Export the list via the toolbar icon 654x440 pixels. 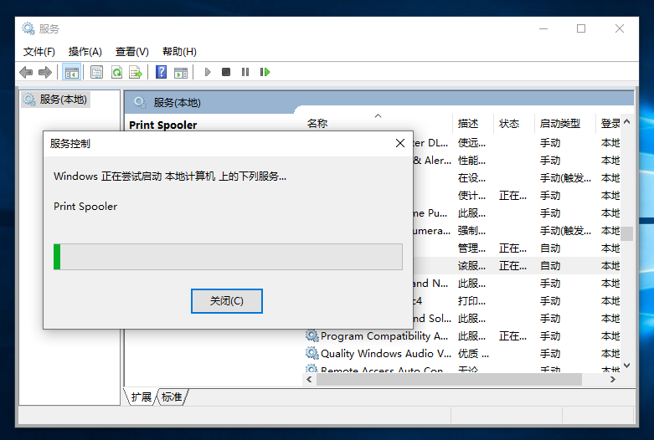tap(136, 73)
